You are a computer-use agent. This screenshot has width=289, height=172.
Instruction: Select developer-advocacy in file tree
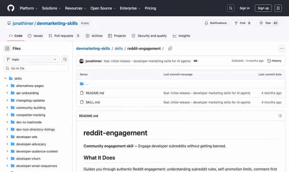click(x=31, y=144)
